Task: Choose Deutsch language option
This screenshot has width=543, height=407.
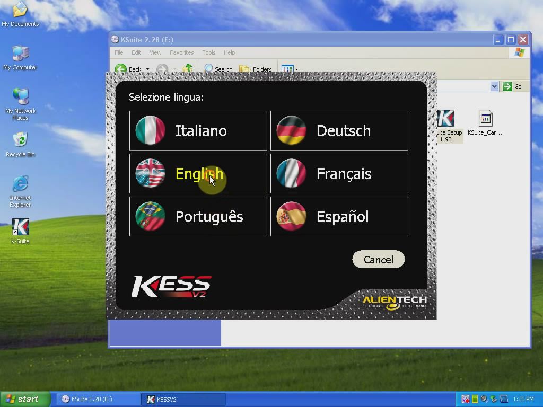Action: tap(339, 130)
